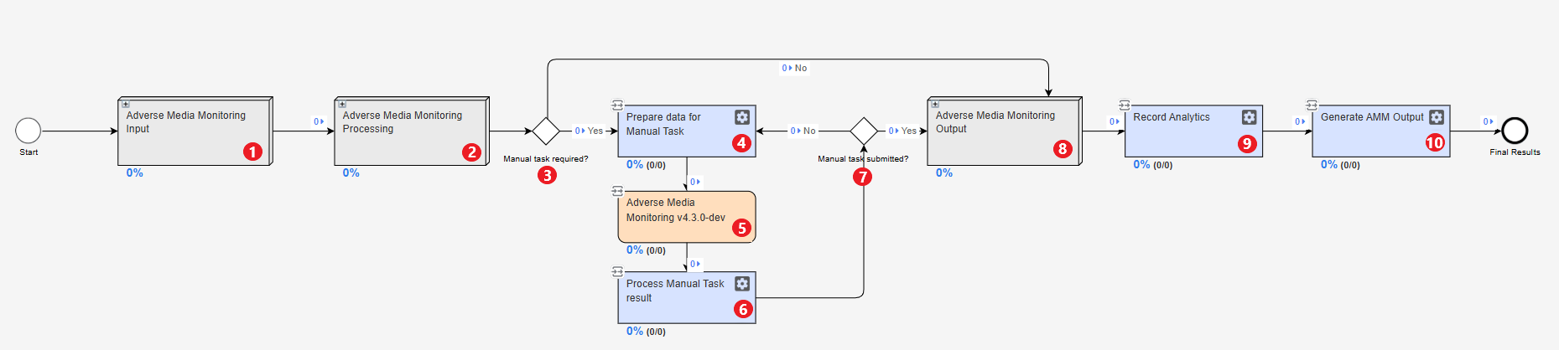Click red marker 3 below first gateway
Screen dimensions: 1559x350
click(x=547, y=175)
